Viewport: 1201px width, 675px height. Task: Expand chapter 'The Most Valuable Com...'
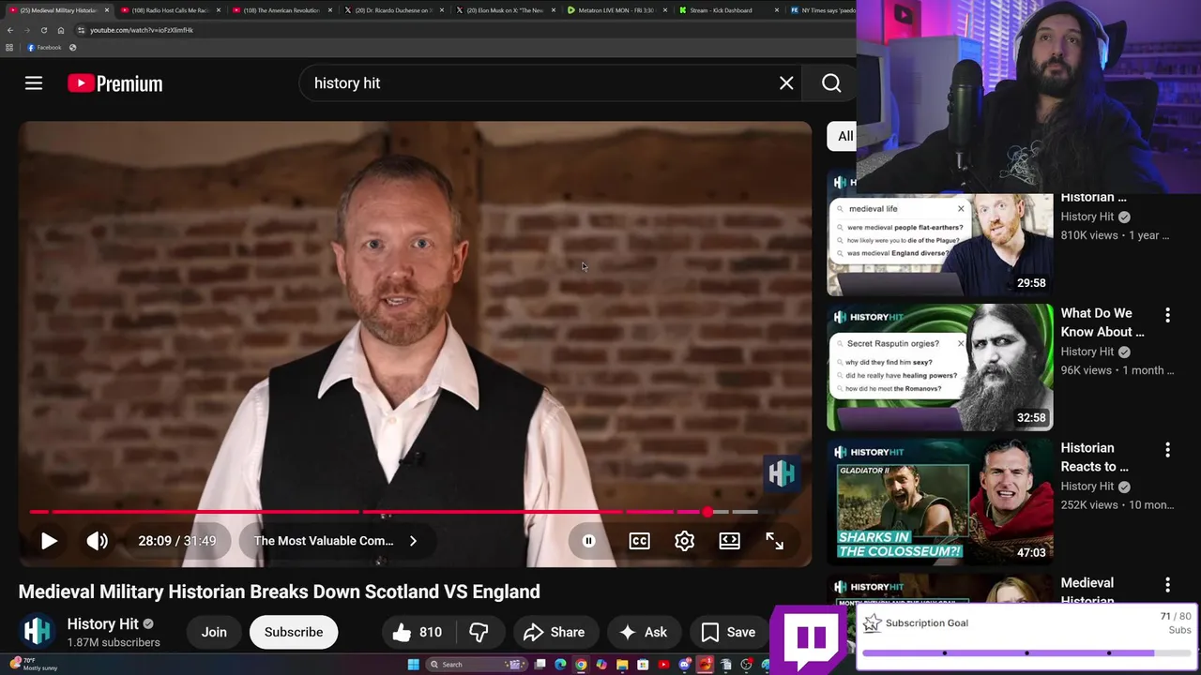(335, 541)
